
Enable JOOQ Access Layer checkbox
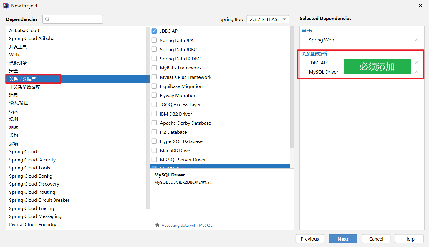point(154,104)
